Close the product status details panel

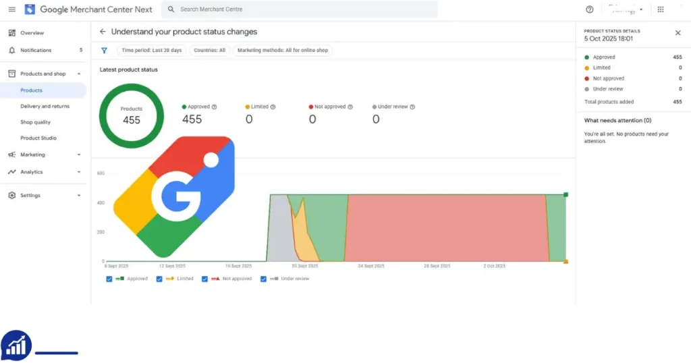point(678,33)
